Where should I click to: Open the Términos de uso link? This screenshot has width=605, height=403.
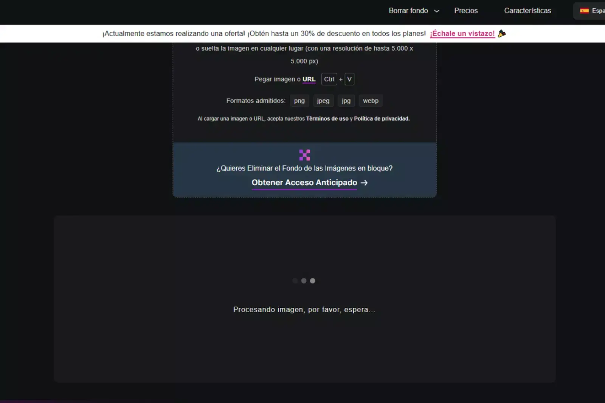(x=327, y=119)
